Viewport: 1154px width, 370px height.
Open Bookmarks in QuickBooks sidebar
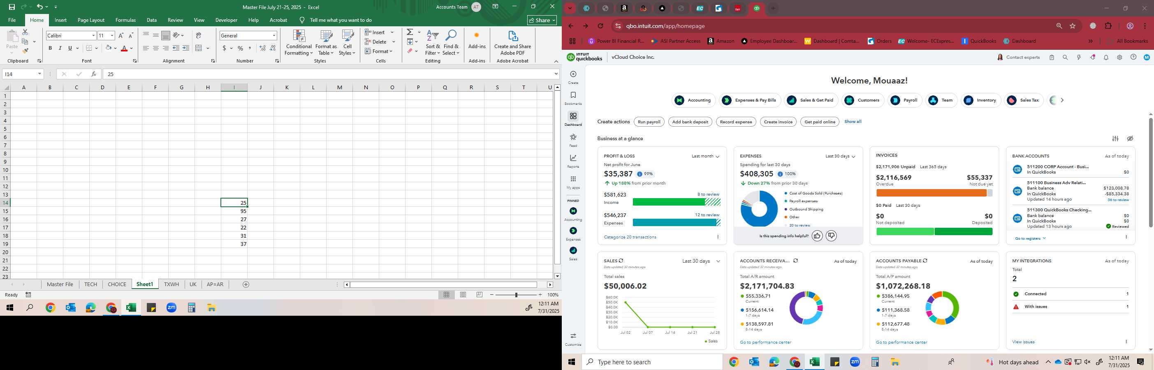573,98
